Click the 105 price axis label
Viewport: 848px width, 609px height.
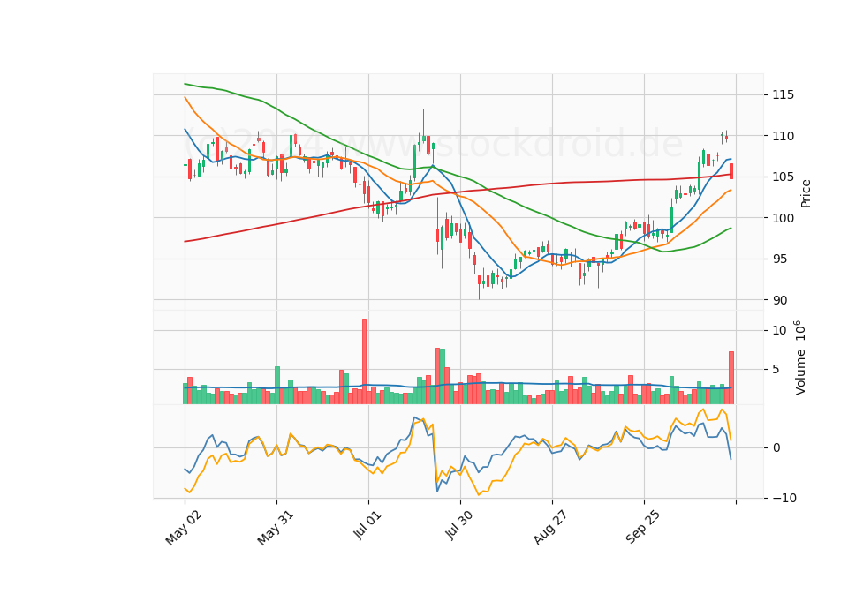point(784,177)
